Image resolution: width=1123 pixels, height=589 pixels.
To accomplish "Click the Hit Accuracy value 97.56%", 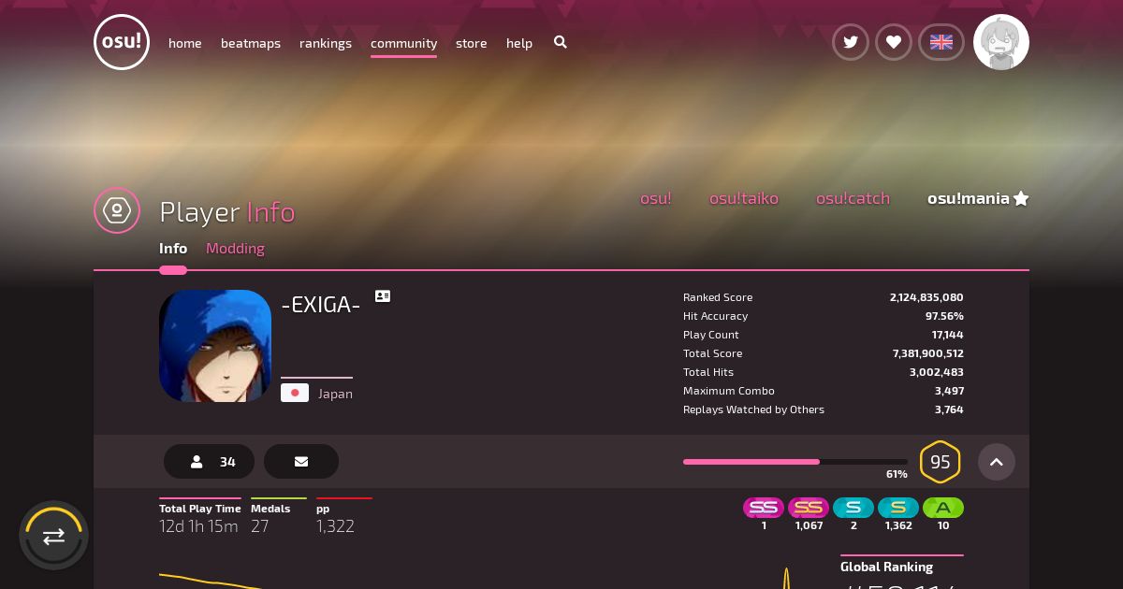I will pos(944,316).
